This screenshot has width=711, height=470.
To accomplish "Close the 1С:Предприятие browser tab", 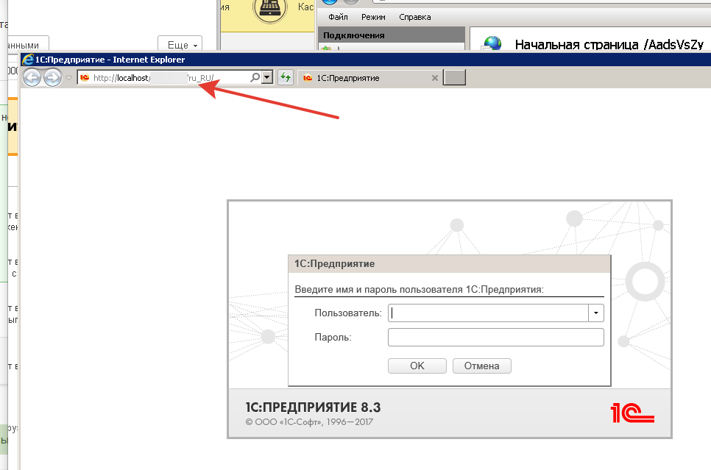I will coord(434,78).
